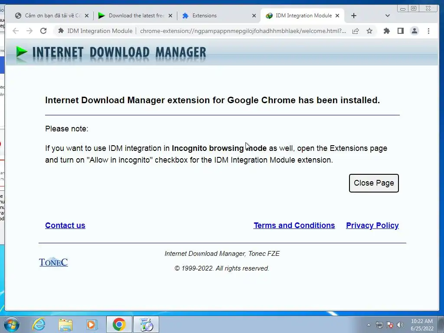
Task: Click 'Please note:' text
Action: [66, 129]
